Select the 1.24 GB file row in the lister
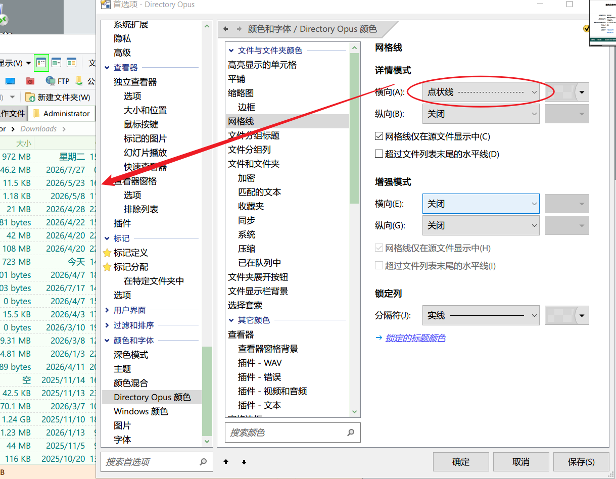This screenshot has width=616, height=479. tap(48, 419)
